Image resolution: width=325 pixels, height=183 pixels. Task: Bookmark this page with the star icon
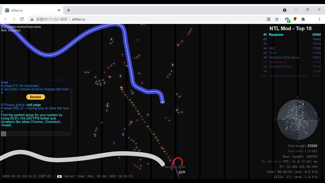(277, 19)
